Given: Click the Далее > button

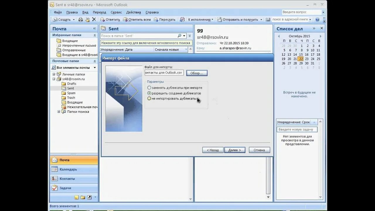Looking at the screenshot, I should coord(235,150).
